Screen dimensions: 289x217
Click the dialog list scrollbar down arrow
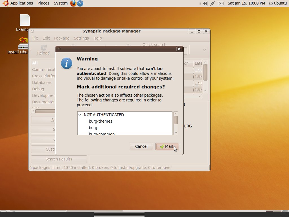pyautogui.click(x=176, y=133)
